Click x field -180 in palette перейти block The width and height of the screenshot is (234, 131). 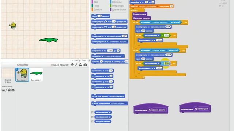(110, 51)
